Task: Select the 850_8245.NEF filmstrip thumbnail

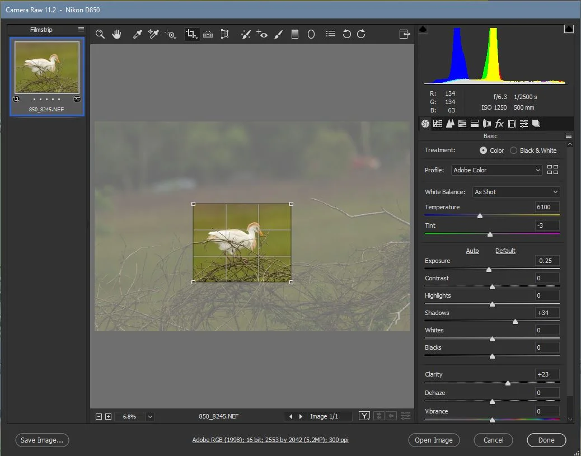Action: 47,67
